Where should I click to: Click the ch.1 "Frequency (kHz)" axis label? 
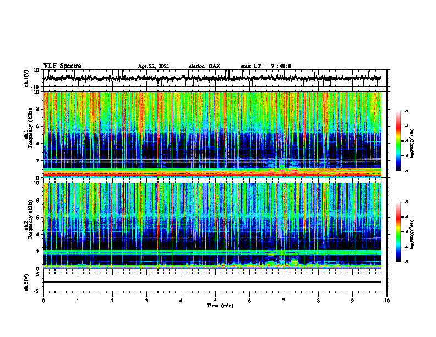pyautogui.click(x=31, y=128)
